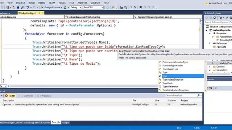
Task: Click the Search Solution Explorer field
Action: point(218,22)
